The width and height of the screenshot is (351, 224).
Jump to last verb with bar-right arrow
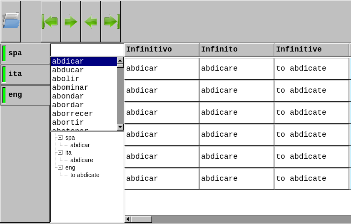[111, 21]
